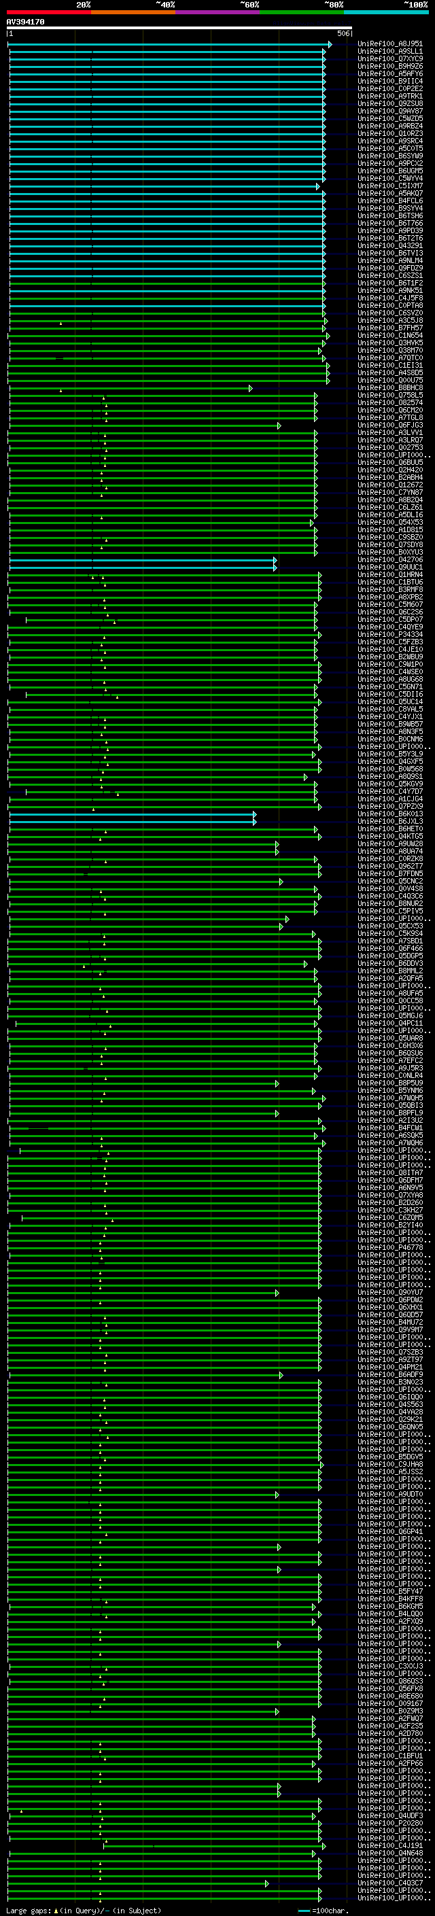Open hit UniRef100_Q7XYC9

[390, 58]
